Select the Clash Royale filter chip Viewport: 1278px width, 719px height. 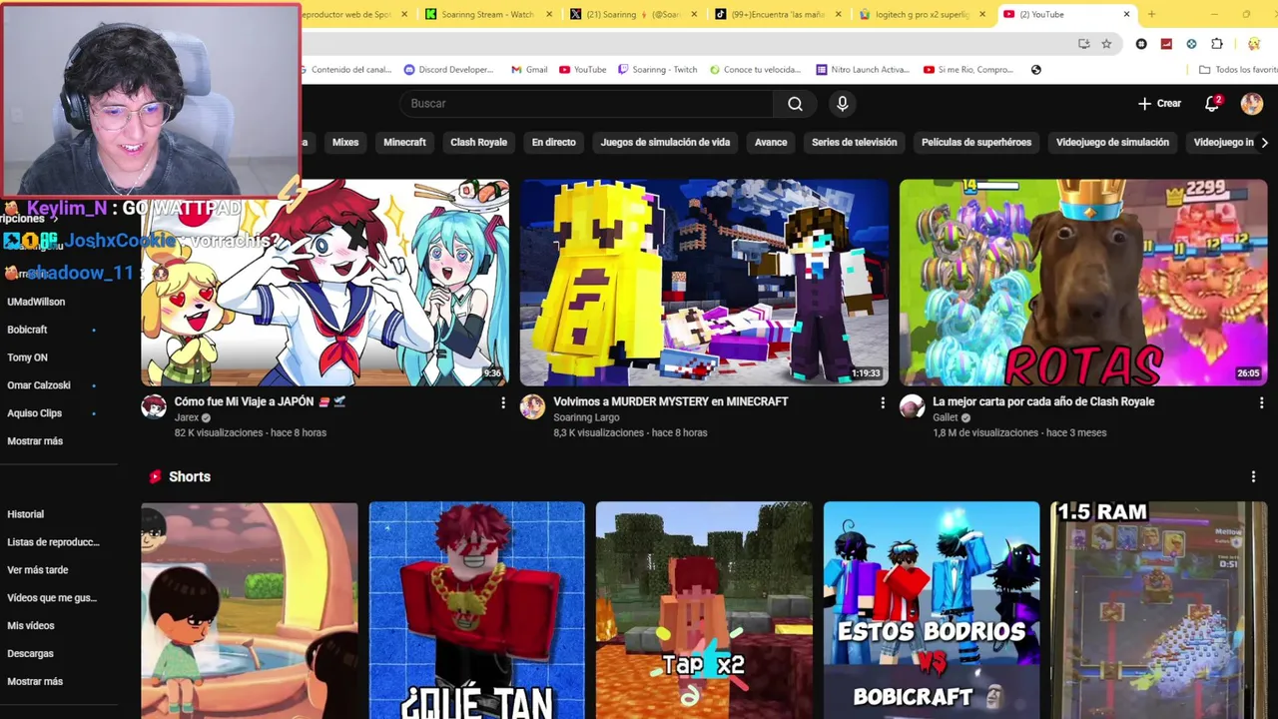478,143
